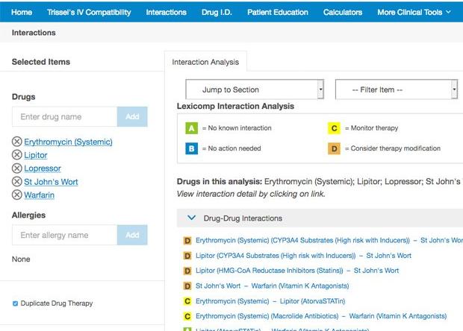This screenshot has width=463, height=331.
Task: Click the X icon beside Lopressor
Action: pyautogui.click(x=17, y=168)
